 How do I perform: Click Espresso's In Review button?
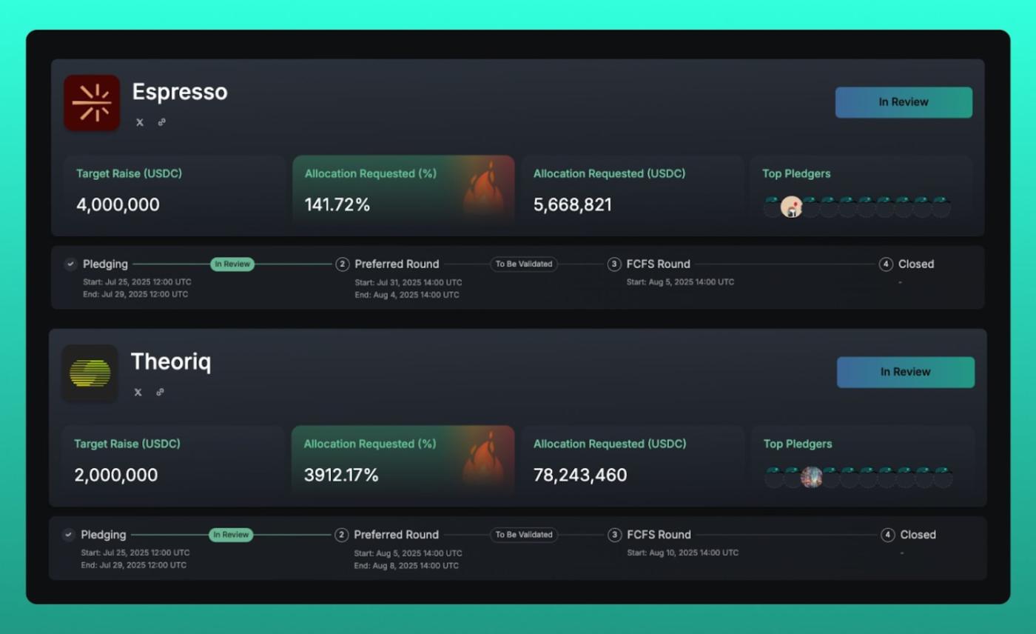[x=904, y=102]
